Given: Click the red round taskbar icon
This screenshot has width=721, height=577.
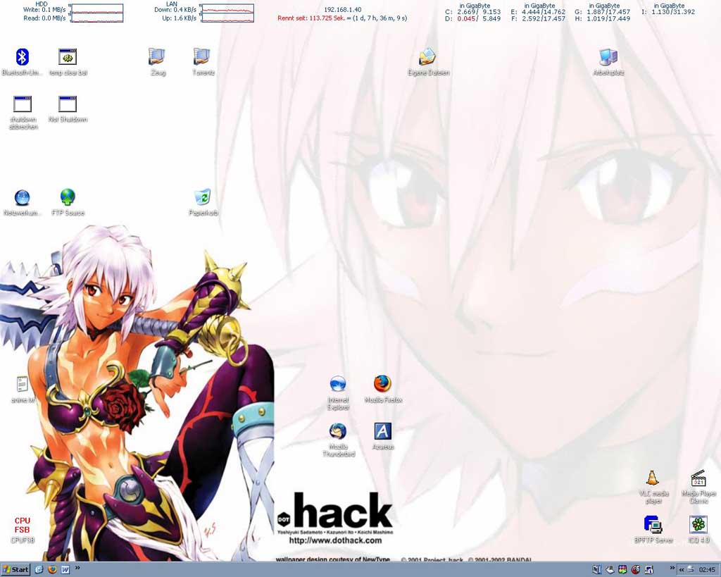Looking at the screenshot, I should pos(636,570).
